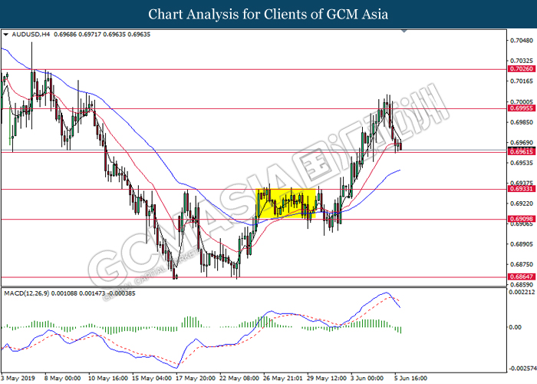Click the 26 May 21:01 time label
Image resolution: width=537 pixels, height=384 pixels.
coord(283,378)
